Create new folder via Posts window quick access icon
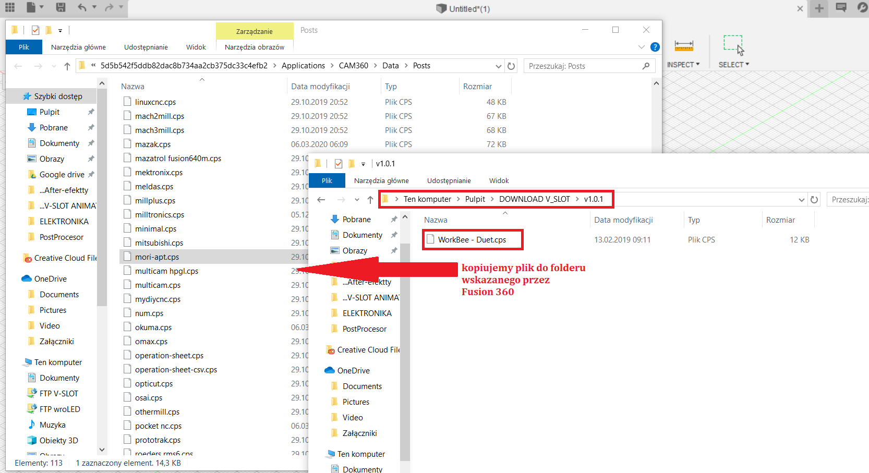Image resolution: width=869 pixels, height=473 pixels. (x=48, y=30)
